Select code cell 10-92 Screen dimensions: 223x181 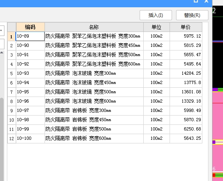point(30,64)
